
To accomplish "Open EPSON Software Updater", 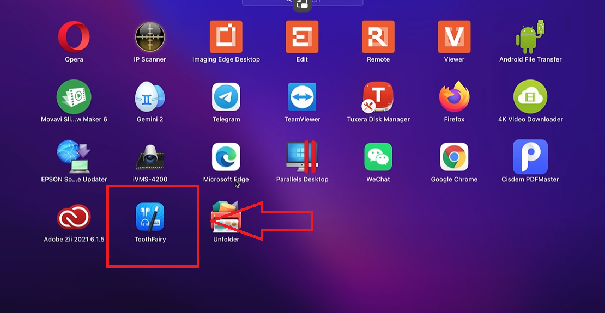I will 74,157.
